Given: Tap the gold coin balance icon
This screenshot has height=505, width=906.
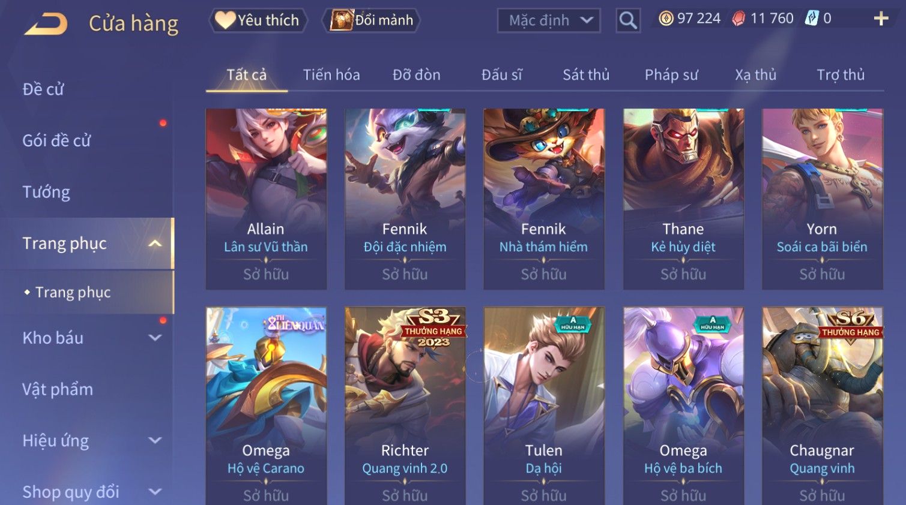Looking at the screenshot, I should click(x=666, y=19).
